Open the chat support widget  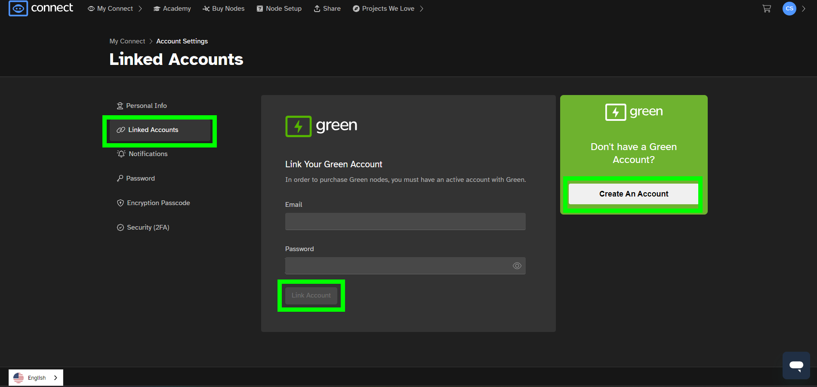pyautogui.click(x=796, y=365)
